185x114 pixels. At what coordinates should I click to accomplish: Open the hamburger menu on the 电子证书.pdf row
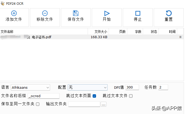[180, 37]
